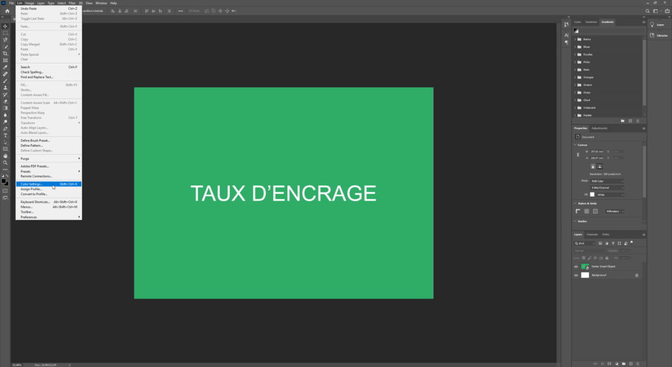Select the Crop tool
The width and height of the screenshot is (672, 367).
pyautogui.click(x=5, y=54)
